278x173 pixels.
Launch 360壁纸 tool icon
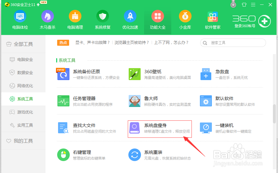coord(135,74)
